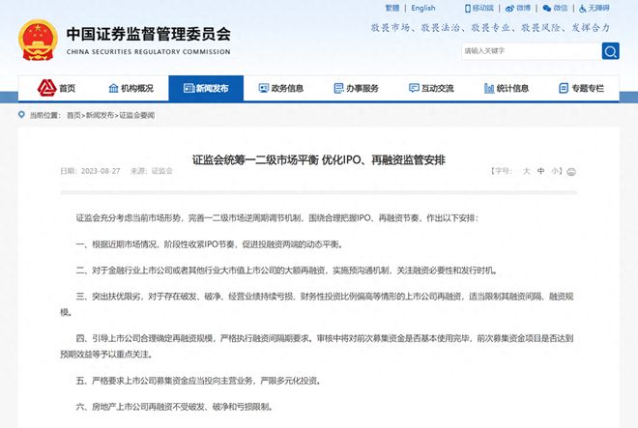Open the 移动版 mobile version link
The width and height of the screenshot is (638, 428).
point(482,8)
